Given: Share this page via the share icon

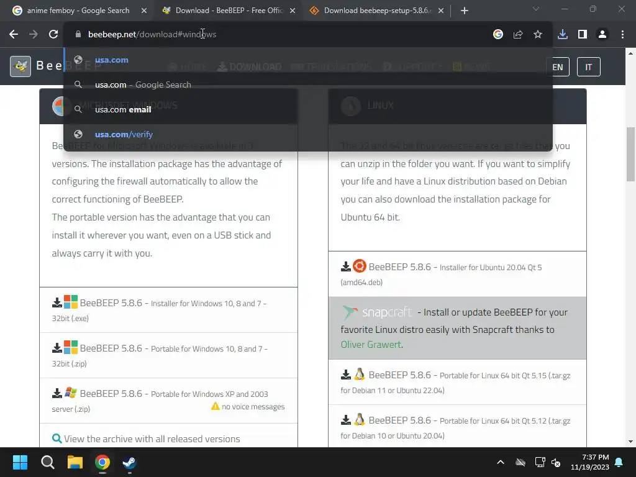Looking at the screenshot, I should (518, 35).
